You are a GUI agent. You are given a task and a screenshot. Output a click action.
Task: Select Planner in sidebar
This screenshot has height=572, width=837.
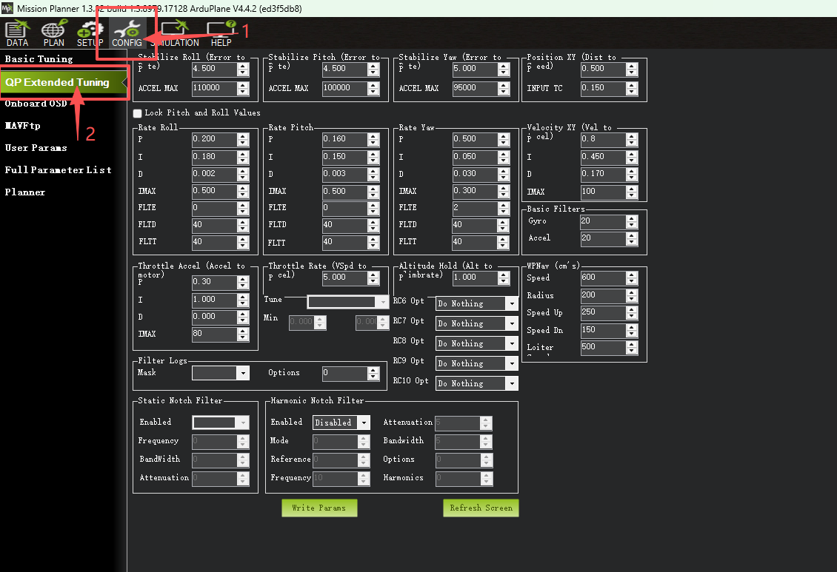pyautogui.click(x=25, y=192)
